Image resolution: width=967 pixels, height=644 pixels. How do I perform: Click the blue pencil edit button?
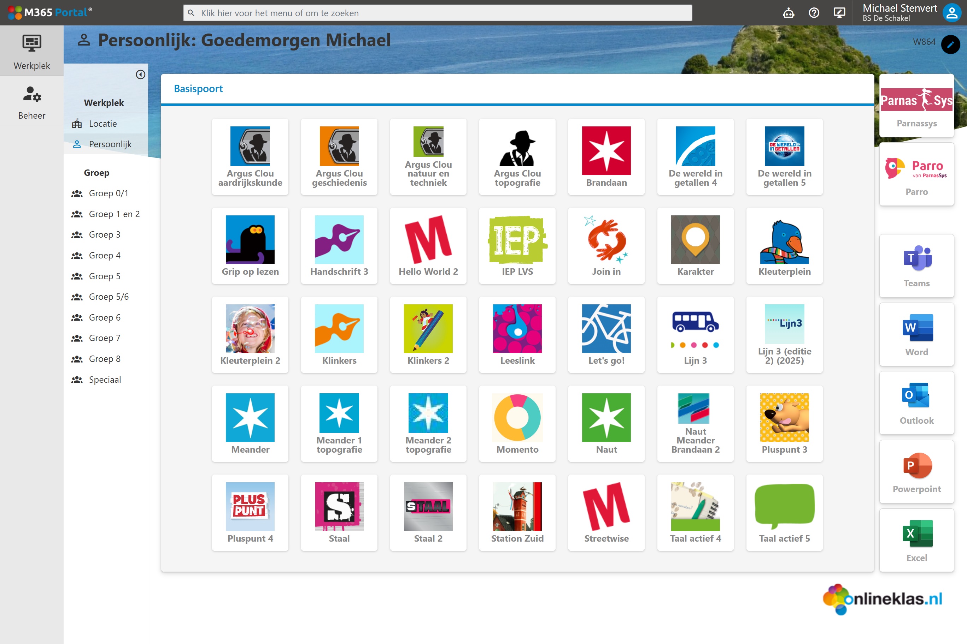pos(950,44)
